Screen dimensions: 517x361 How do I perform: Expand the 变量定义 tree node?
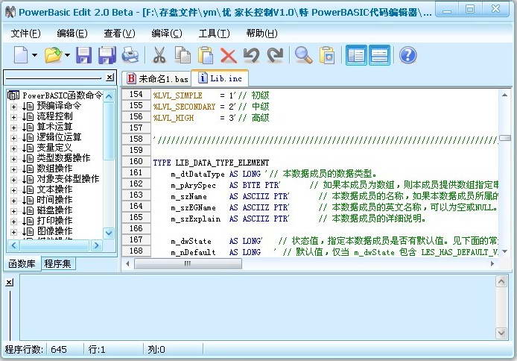pos(13,148)
